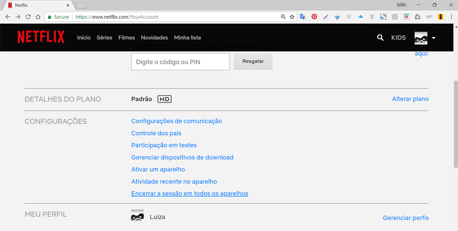Open the gray PDF extension
The image size is (458, 231).
click(x=395, y=17)
